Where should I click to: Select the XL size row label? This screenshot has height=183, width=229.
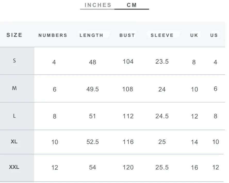(14, 142)
